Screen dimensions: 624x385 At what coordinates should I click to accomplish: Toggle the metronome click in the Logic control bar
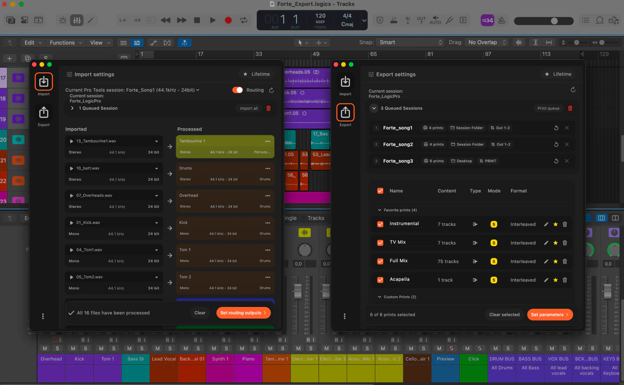coord(502,20)
